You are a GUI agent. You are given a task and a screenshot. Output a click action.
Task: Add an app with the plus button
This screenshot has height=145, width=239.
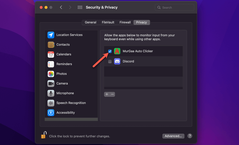click(x=107, y=94)
